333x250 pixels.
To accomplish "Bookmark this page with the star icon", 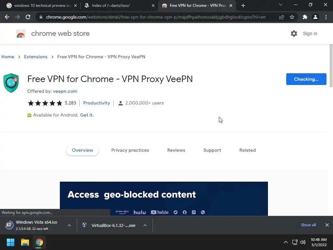I will click(292, 17).
